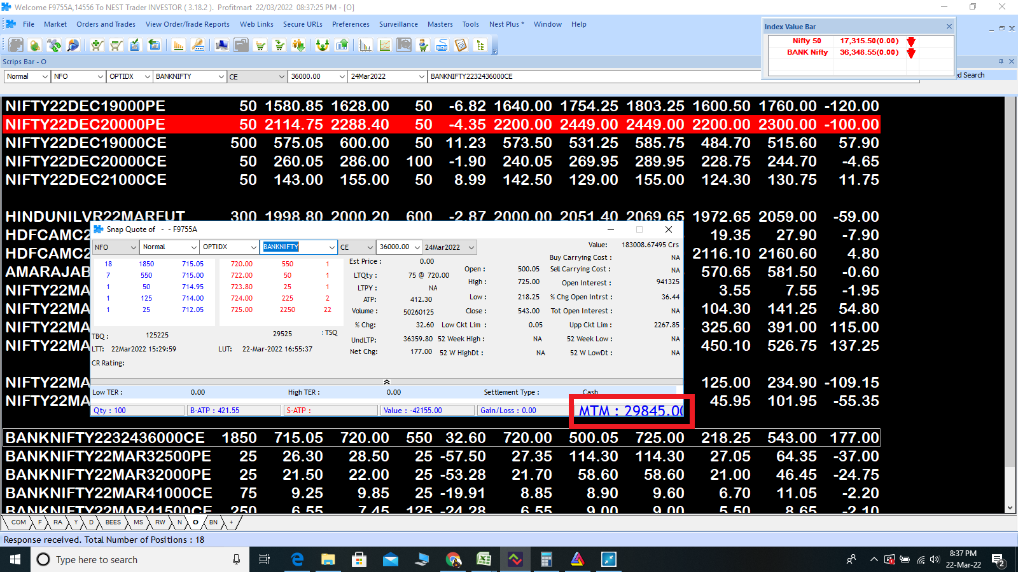The image size is (1018, 572).
Task: Open the Surveillance menu
Action: [x=398, y=24]
